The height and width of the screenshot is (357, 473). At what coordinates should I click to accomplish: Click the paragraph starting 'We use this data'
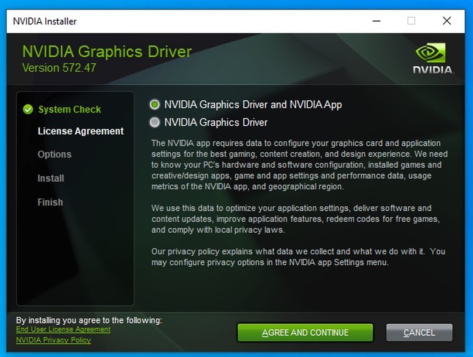[x=295, y=219]
